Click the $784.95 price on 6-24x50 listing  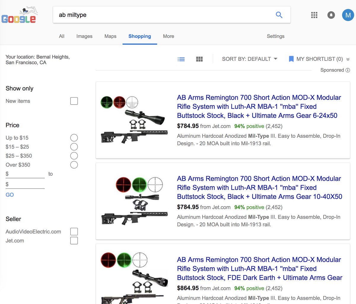[188, 126]
